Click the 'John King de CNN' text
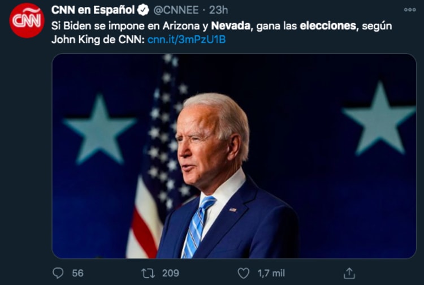The width and height of the screenshot is (424, 285). tap(98, 39)
